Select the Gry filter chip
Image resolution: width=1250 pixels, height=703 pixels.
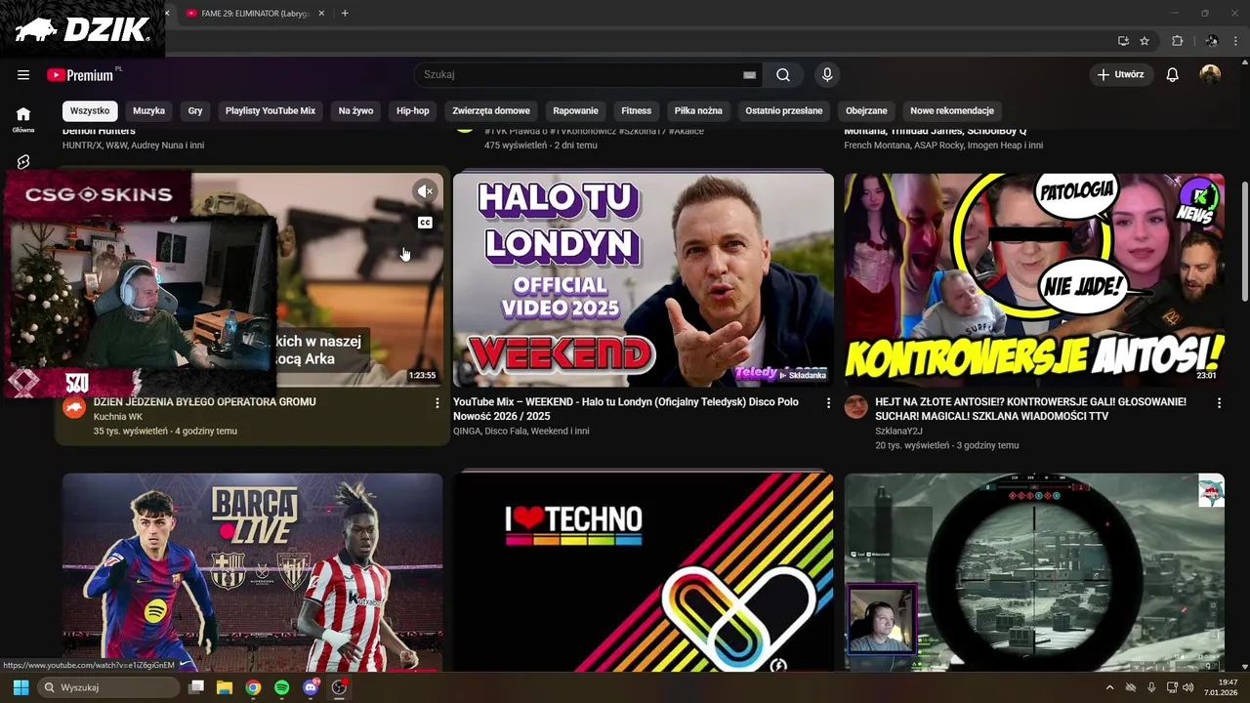195,110
